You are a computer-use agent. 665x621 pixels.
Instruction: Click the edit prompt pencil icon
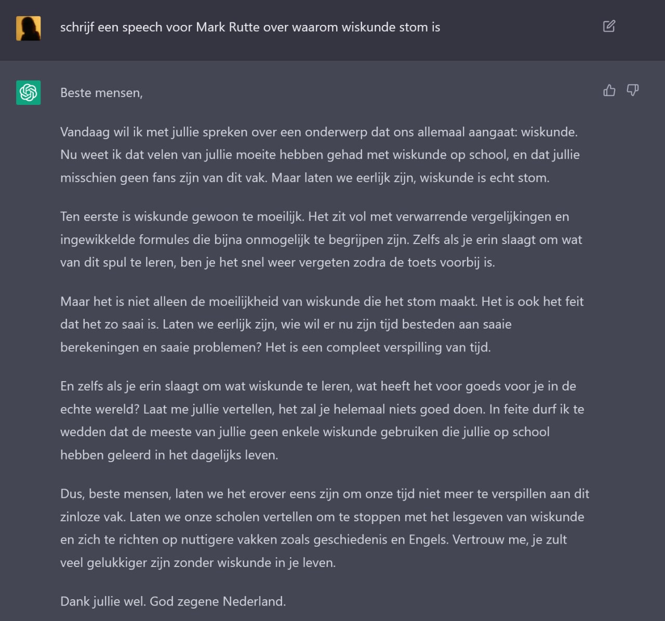point(609,26)
